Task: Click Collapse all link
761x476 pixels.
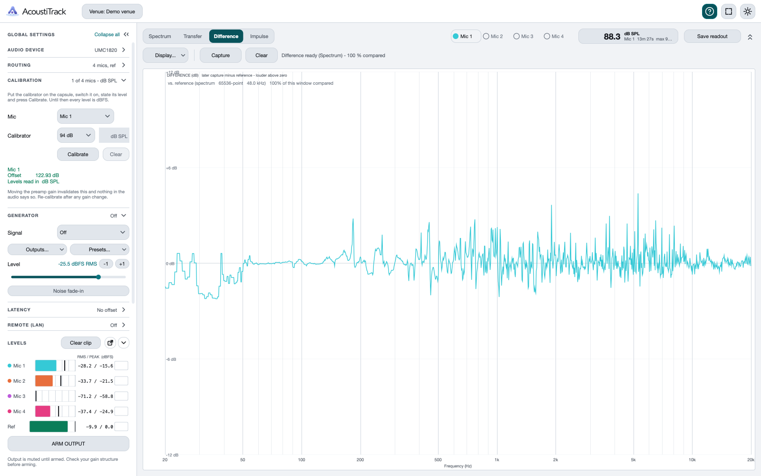Action: click(x=107, y=34)
